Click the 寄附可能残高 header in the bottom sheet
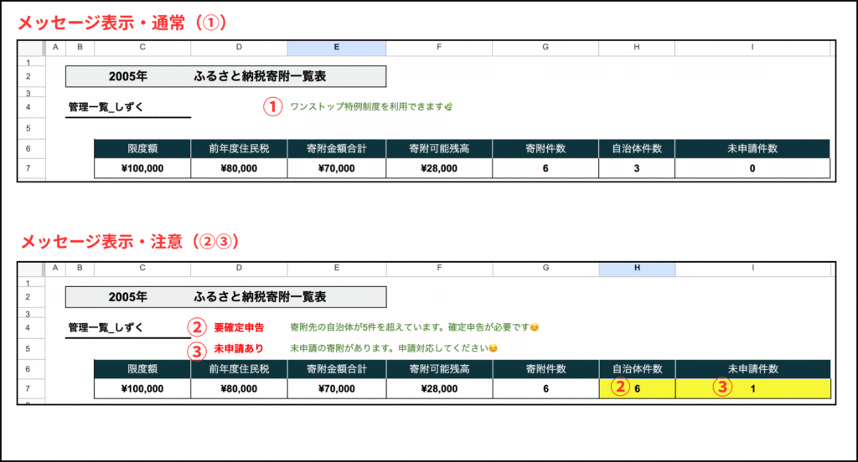 [x=439, y=369]
